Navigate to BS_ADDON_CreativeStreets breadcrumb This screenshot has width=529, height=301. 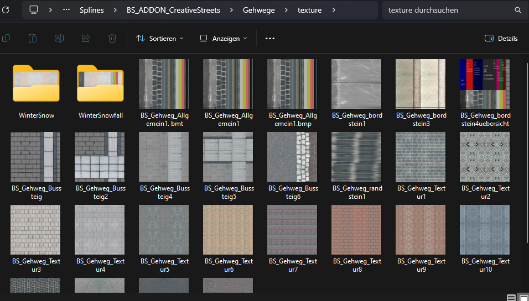coord(173,10)
